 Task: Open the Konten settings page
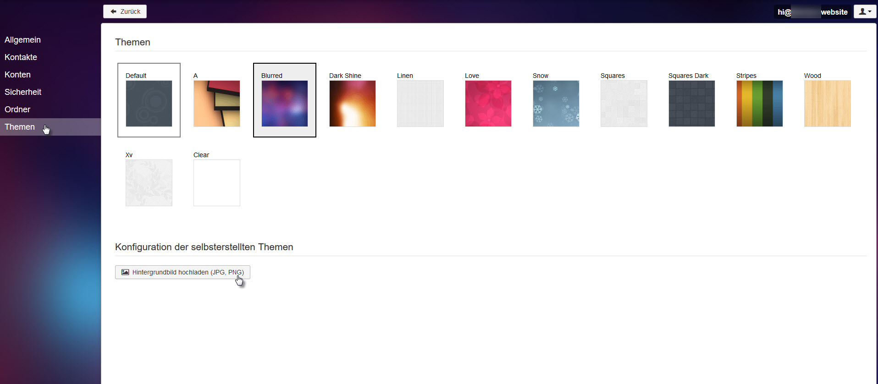(17, 75)
